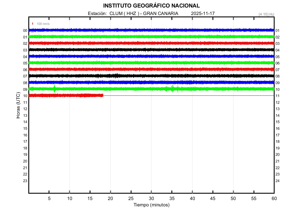Click the hour label 24 on the right axis
Viewport: 296px width, 222px height.
coord(277,181)
